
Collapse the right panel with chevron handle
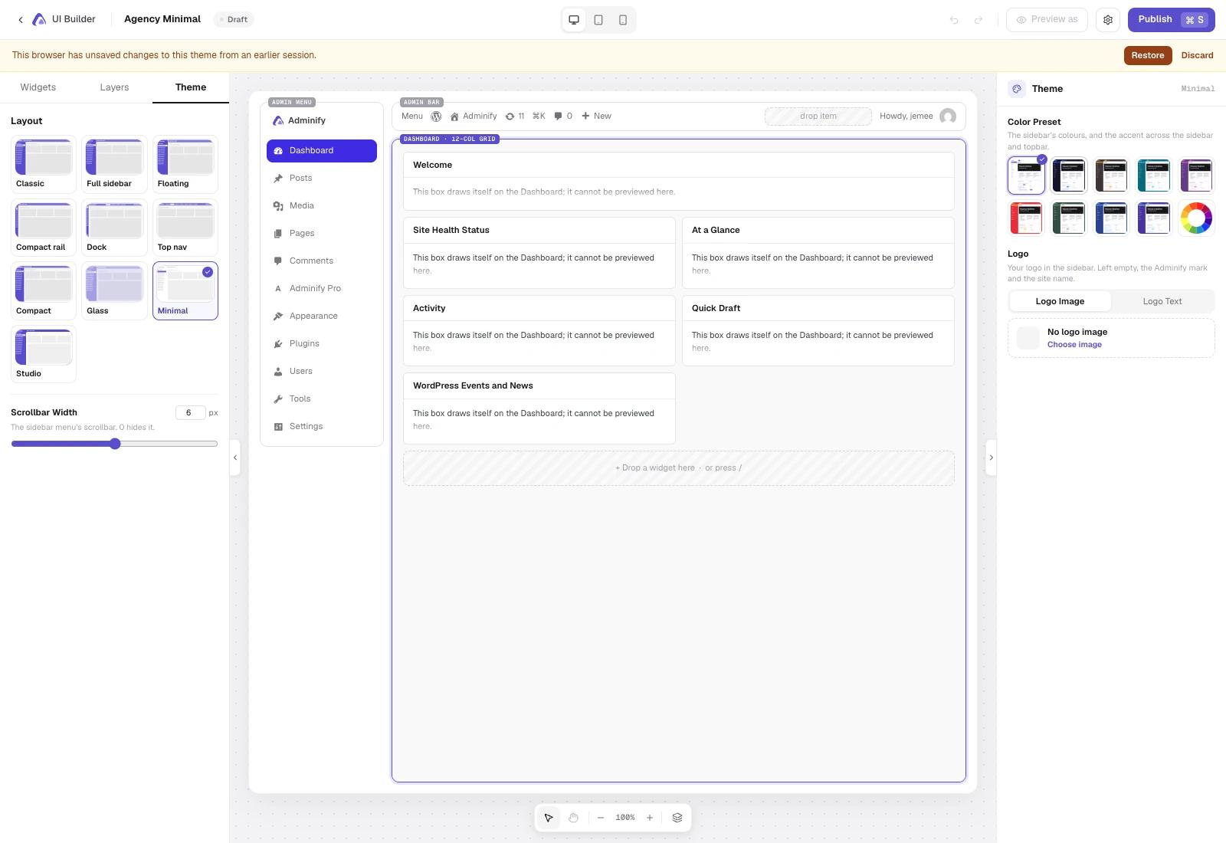click(x=991, y=458)
